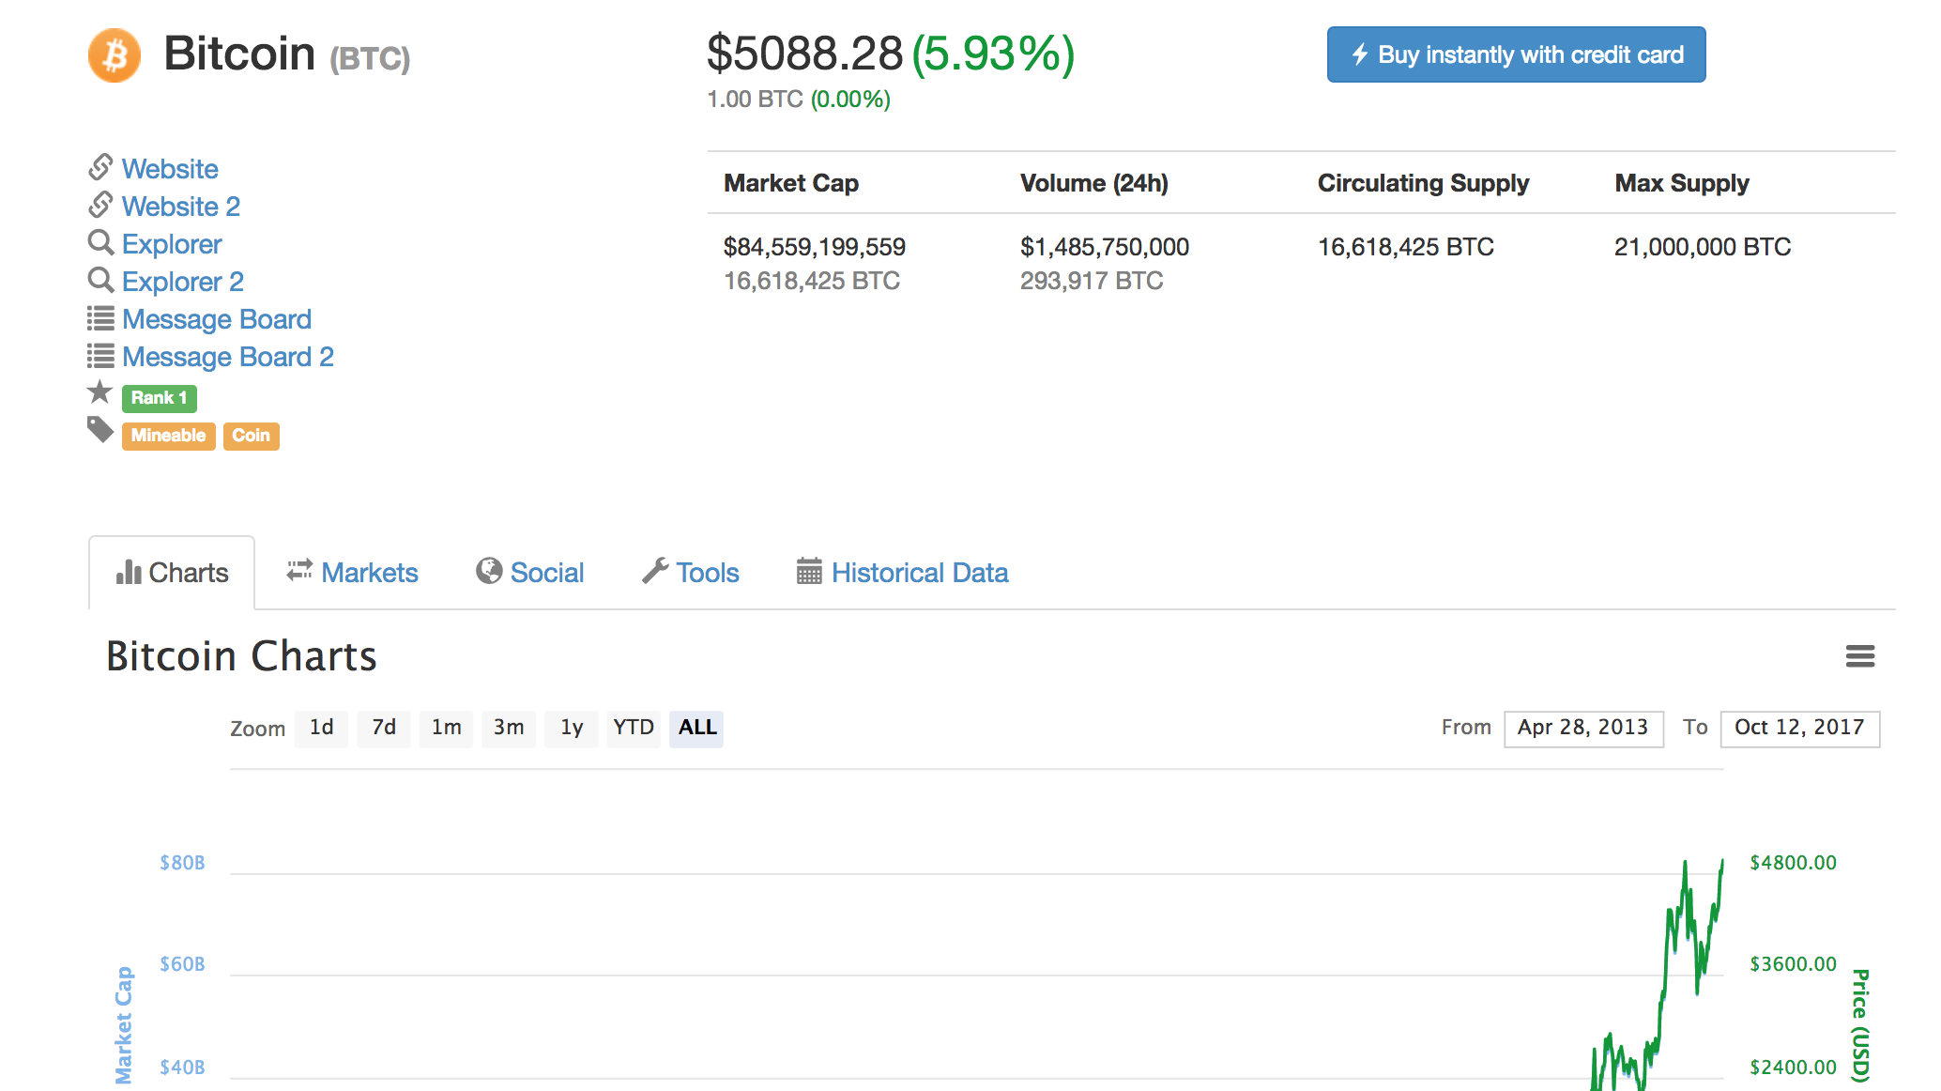Set chart zoom to 1m
The height and width of the screenshot is (1091, 1941).
446,728
